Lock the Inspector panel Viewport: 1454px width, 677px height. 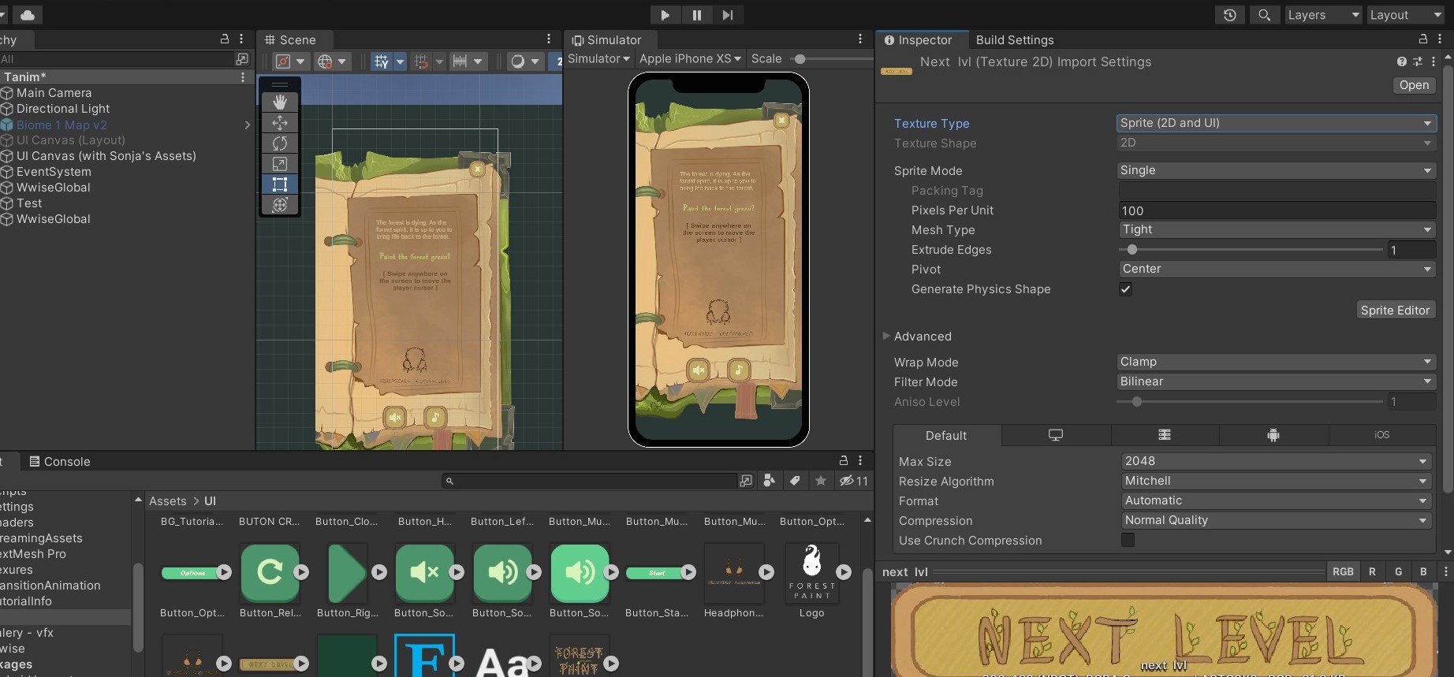[x=1422, y=39]
